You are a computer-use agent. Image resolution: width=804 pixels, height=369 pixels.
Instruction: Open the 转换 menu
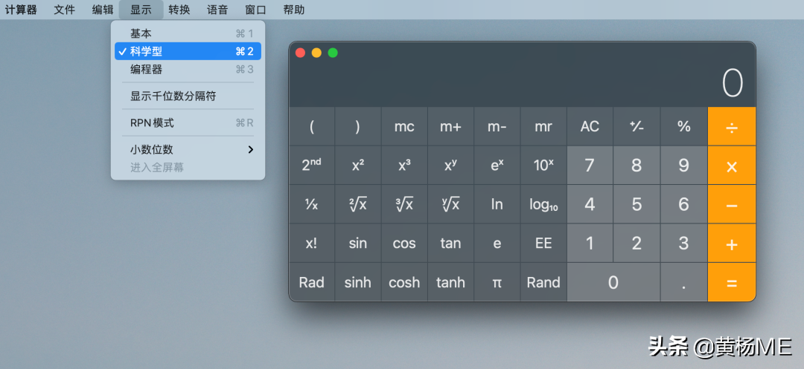tap(179, 10)
